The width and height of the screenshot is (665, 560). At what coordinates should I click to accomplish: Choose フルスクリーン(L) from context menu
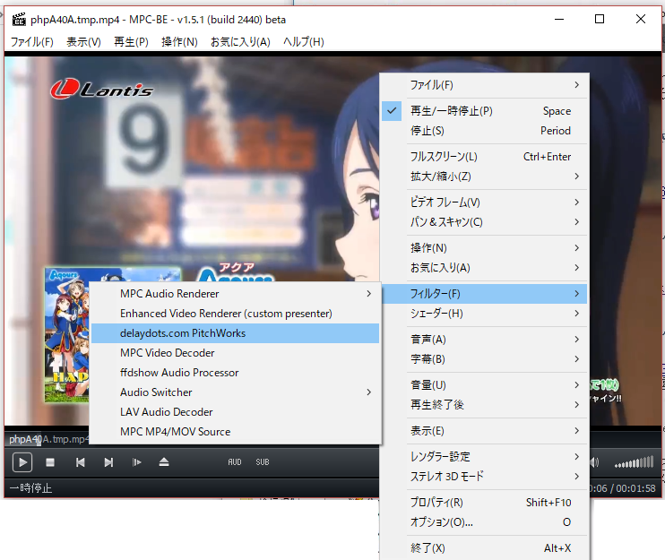(x=484, y=157)
